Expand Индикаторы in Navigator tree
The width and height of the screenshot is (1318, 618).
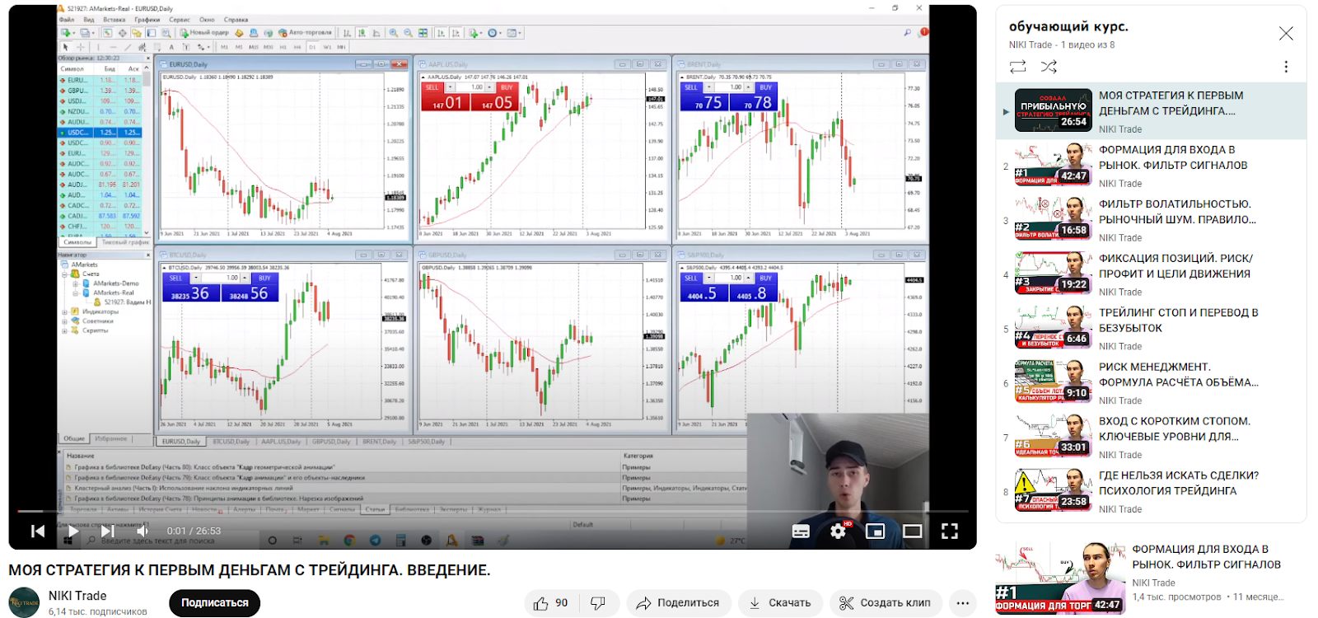[65, 311]
